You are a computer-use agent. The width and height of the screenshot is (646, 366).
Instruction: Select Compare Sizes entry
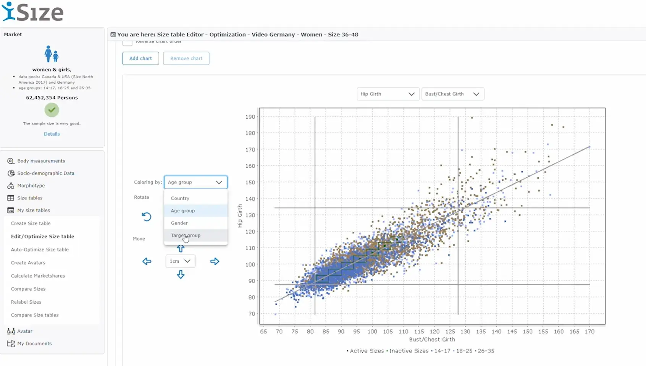click(28, 289)
